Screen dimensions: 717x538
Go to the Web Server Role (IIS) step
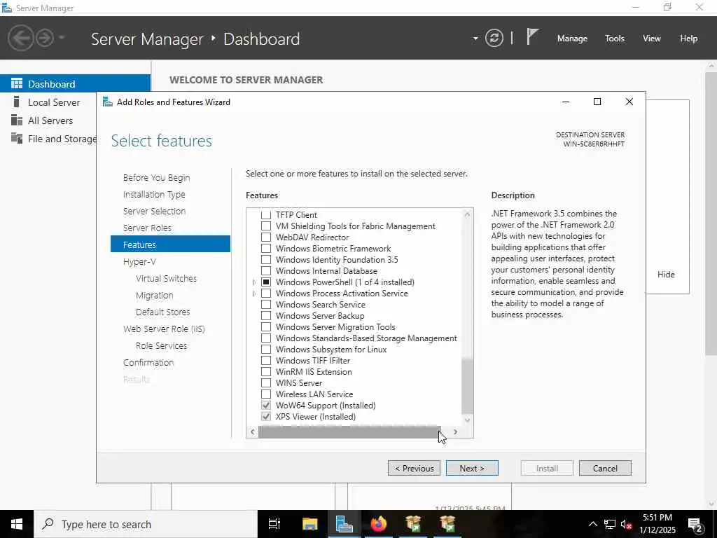click(164, 329)
